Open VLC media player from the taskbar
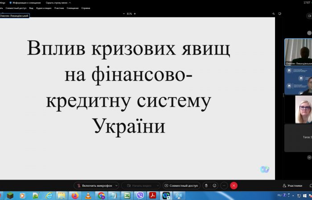Screen dimensions: 312x200 pos(88,196)
